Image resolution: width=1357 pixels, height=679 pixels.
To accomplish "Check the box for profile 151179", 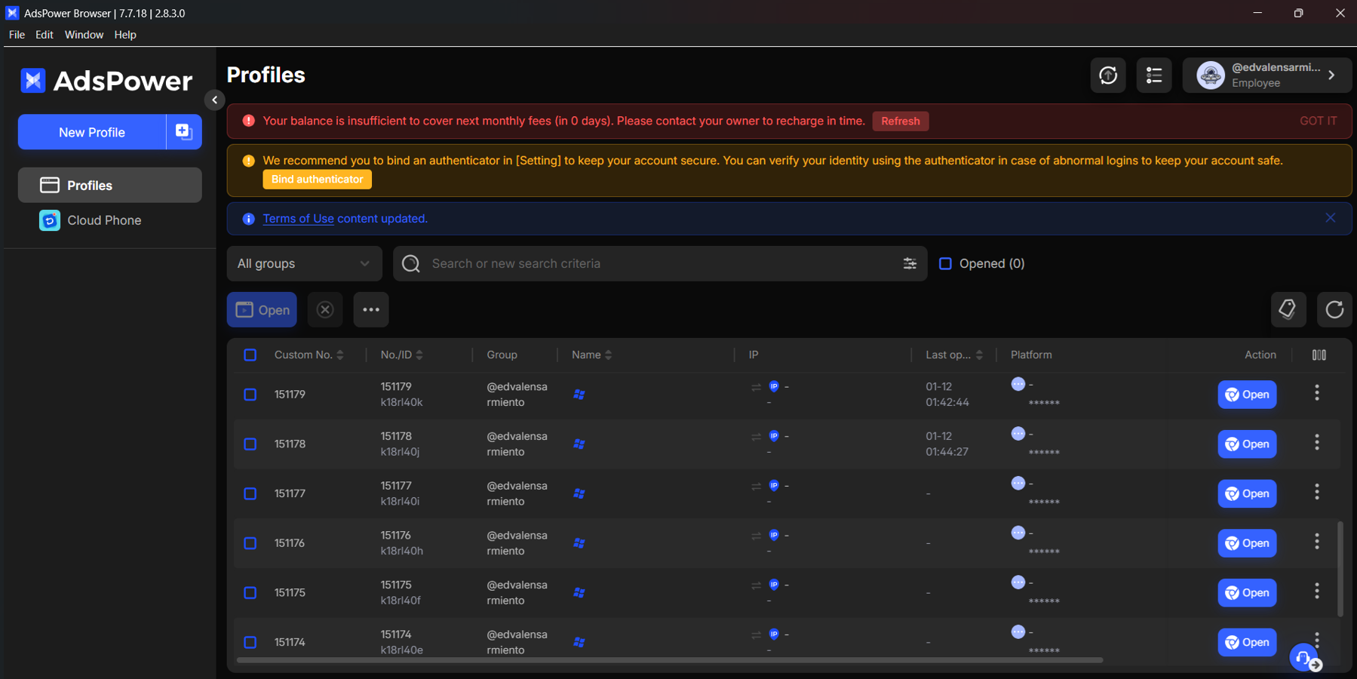I will coord(250,395).
